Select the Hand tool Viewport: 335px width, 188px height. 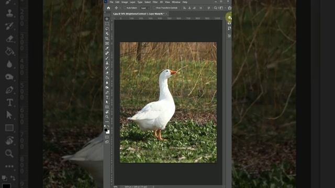coord(107,112)
